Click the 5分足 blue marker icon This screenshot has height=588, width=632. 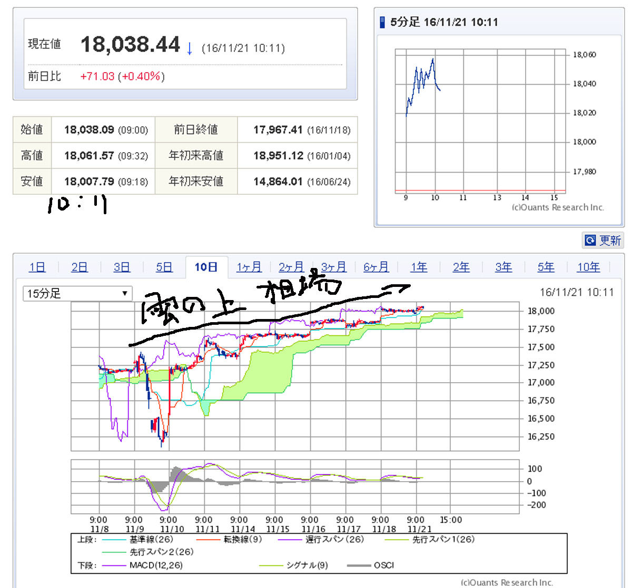(381, 22)
